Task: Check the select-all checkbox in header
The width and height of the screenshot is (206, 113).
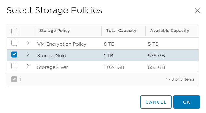Action: click(14, 31)
